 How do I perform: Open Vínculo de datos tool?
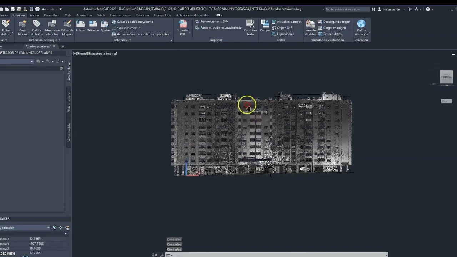311,27
